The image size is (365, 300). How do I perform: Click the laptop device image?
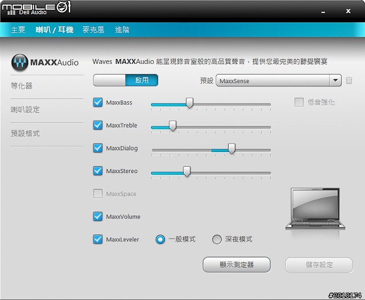[x=315, y=209]
